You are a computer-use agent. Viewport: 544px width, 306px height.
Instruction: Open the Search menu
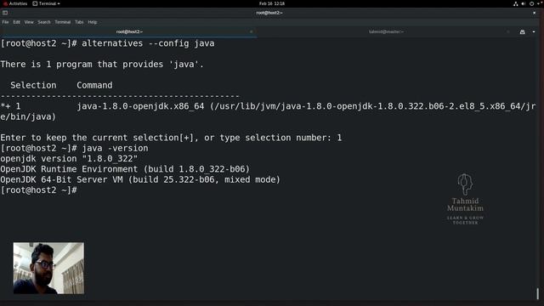(x=44, y=22)
